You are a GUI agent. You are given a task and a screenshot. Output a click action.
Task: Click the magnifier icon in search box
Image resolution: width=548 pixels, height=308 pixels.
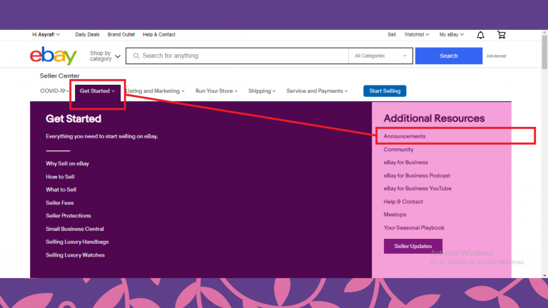(x=136, y=56)
